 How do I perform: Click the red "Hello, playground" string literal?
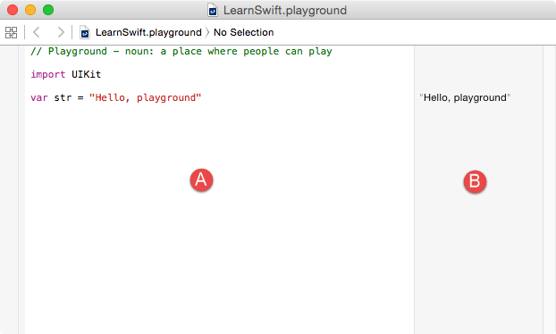point(145,97)
